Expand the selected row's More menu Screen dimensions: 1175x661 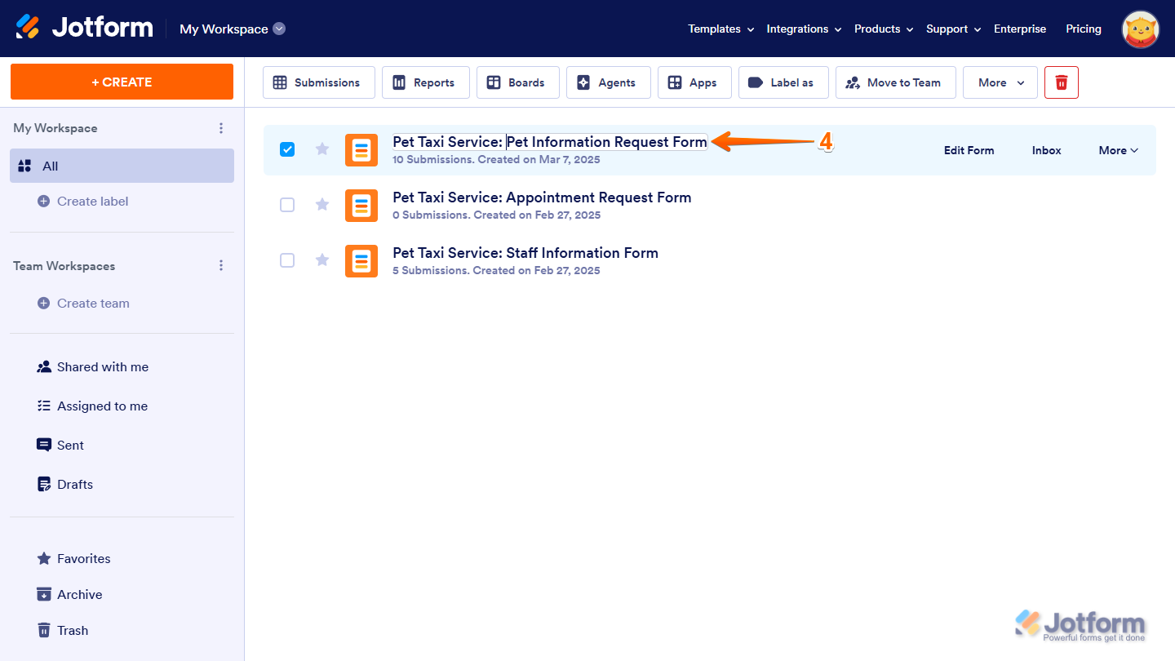point(1118,150)
